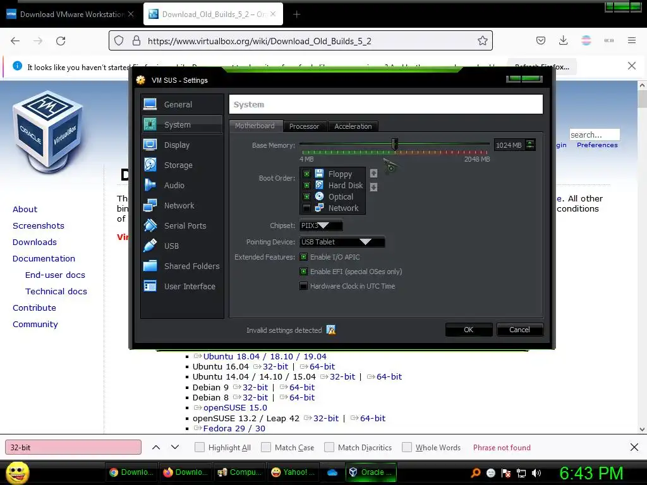The width and height of the screenshot is (647, 485).
Task: Toggle Enable EFI checkbox
Action: coord(304,272)
